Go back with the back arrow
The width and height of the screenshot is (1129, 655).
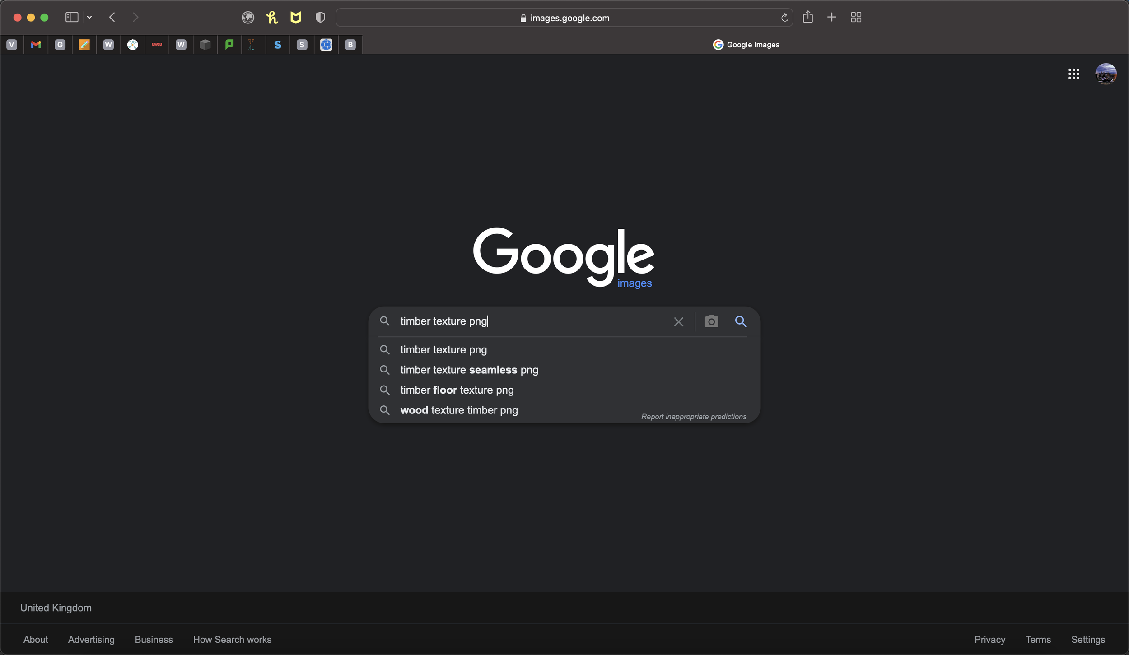pyautogui.click(x=112, y=17)
